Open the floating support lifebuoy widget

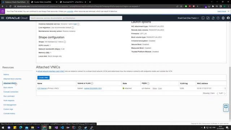(226, 108)
